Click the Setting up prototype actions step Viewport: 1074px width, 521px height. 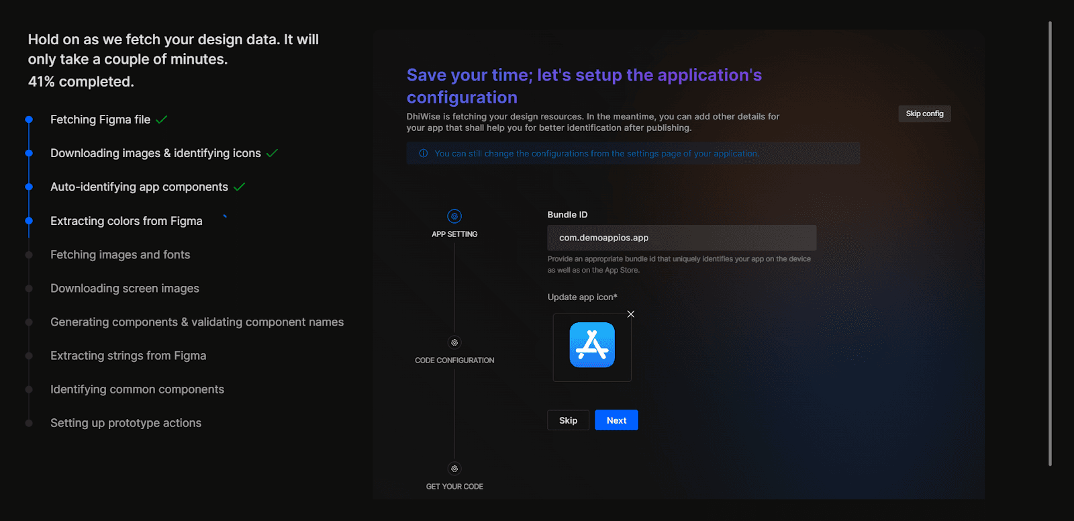tap(126, 423)
